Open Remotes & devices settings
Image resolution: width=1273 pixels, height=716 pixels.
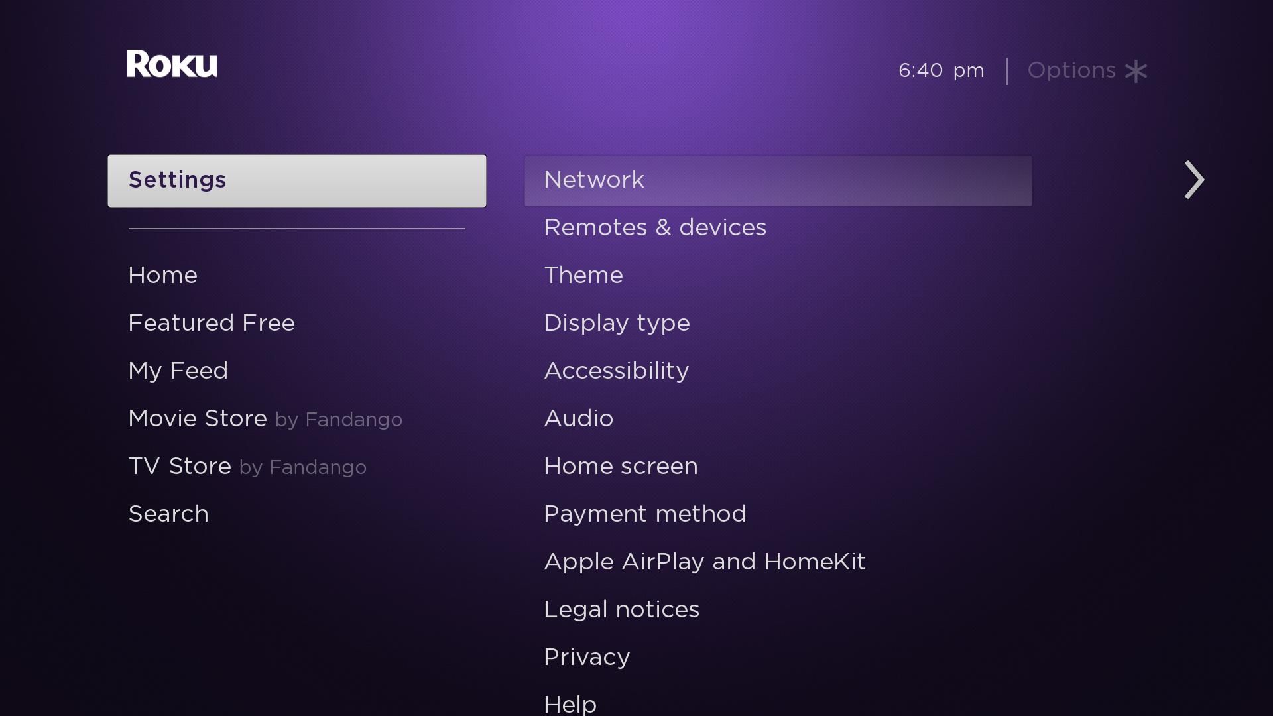coord(655,227)
